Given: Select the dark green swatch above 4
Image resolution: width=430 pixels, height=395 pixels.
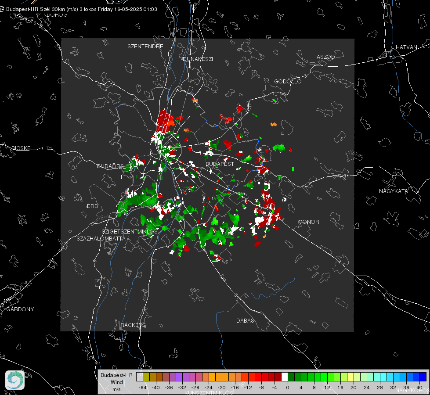Looking at the screenshot, I should 297,377.
